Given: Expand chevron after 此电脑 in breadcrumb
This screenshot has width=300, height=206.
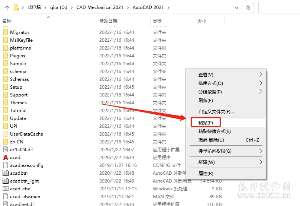Looking at the screenshot, I should click(x=45, y=8).
